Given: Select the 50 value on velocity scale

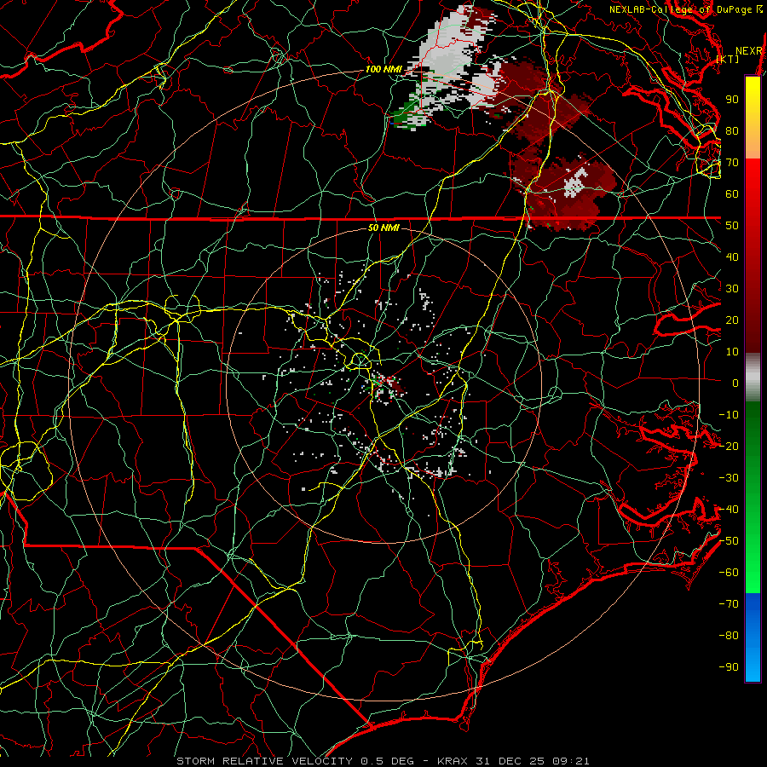Looking at the screenshot, I should [x=732, y=226].
